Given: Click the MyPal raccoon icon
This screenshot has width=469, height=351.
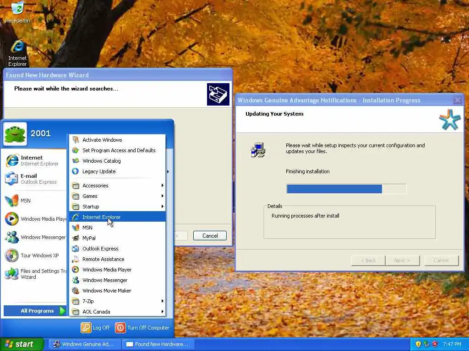Looking at the screenshot, I should tap(76, 238).
